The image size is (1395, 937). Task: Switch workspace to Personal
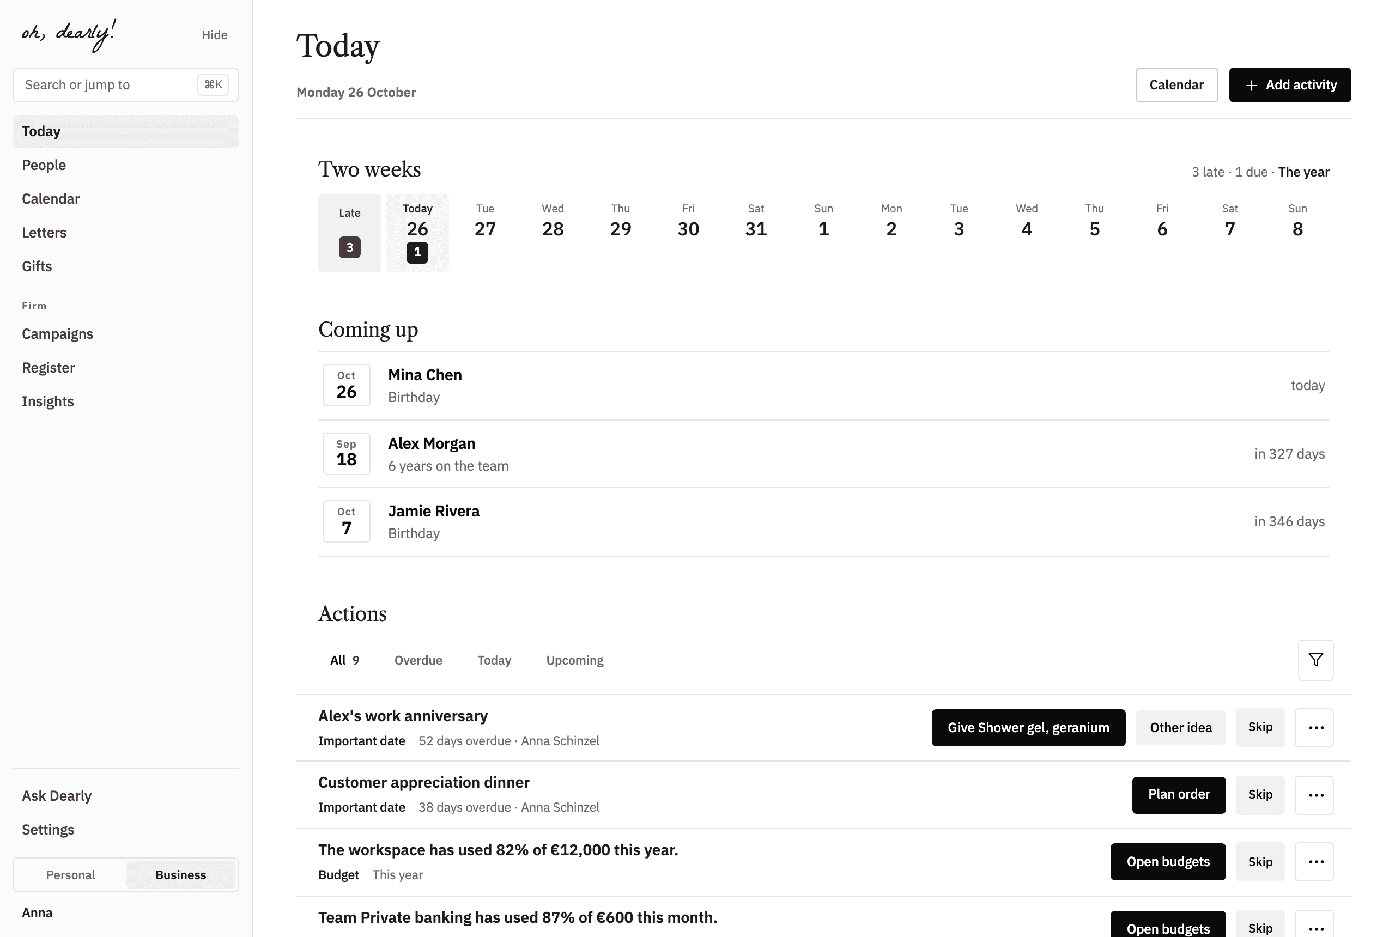point(70,875)
